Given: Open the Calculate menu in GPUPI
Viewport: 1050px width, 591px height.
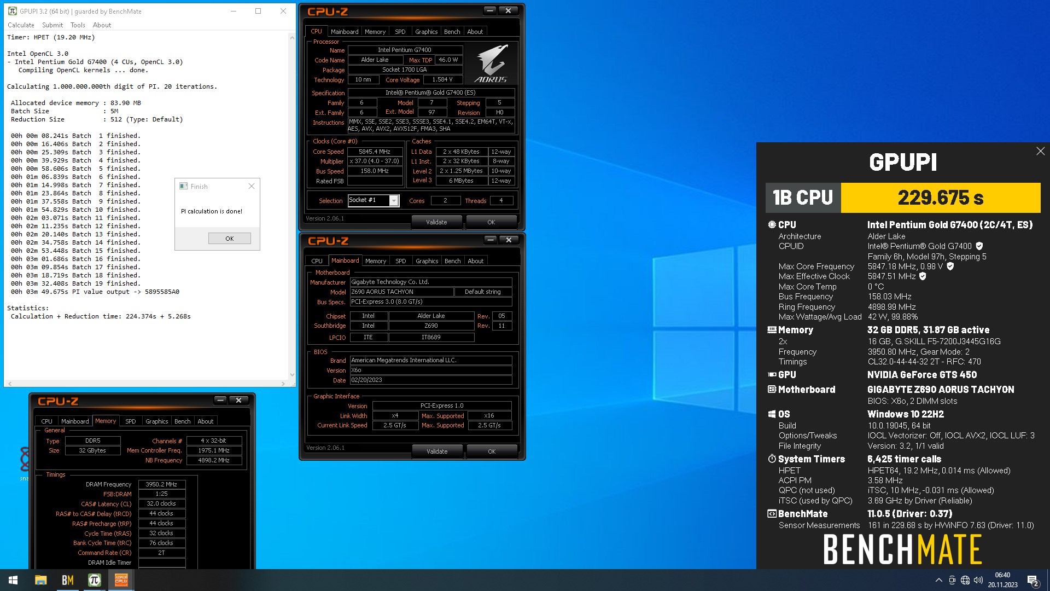Looking at the screenshot, I should pos(21,25).
